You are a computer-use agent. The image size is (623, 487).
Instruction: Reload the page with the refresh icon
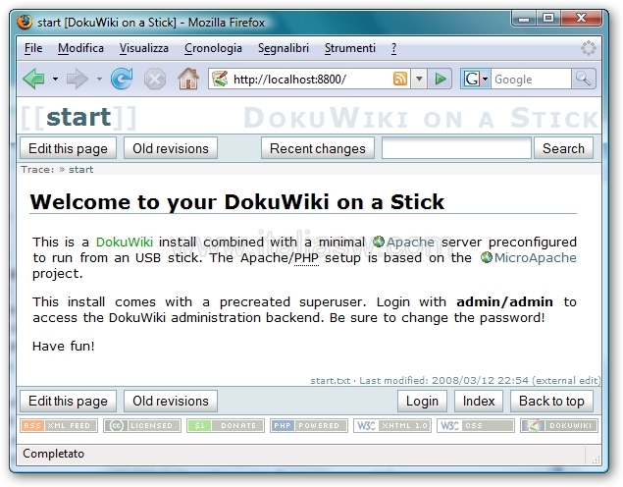(122, 79)
